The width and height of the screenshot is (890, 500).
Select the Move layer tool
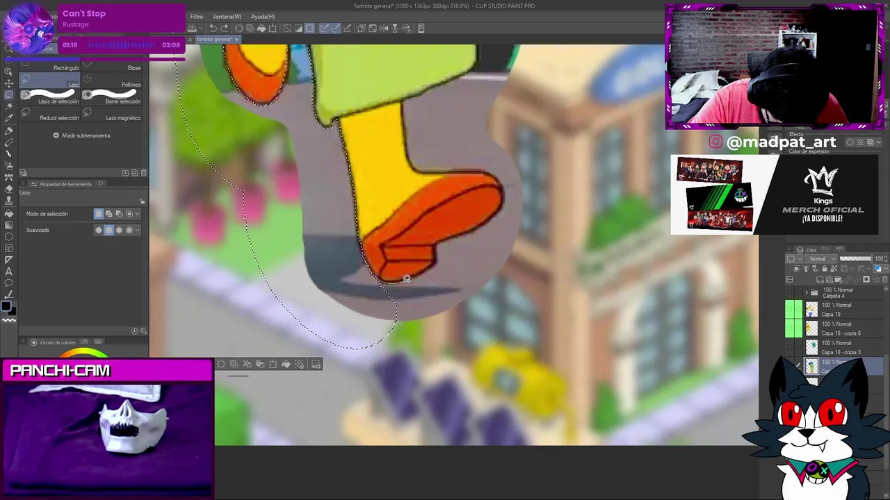(x=8, y=83)
